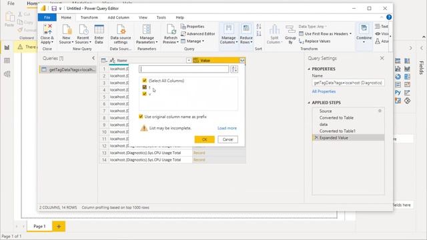This screenshot has height=240, width=427.
Task: Click query Name field
Action: (348, 83)
